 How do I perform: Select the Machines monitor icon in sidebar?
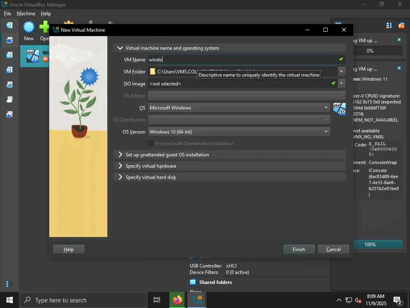click(x=10, y=40)
